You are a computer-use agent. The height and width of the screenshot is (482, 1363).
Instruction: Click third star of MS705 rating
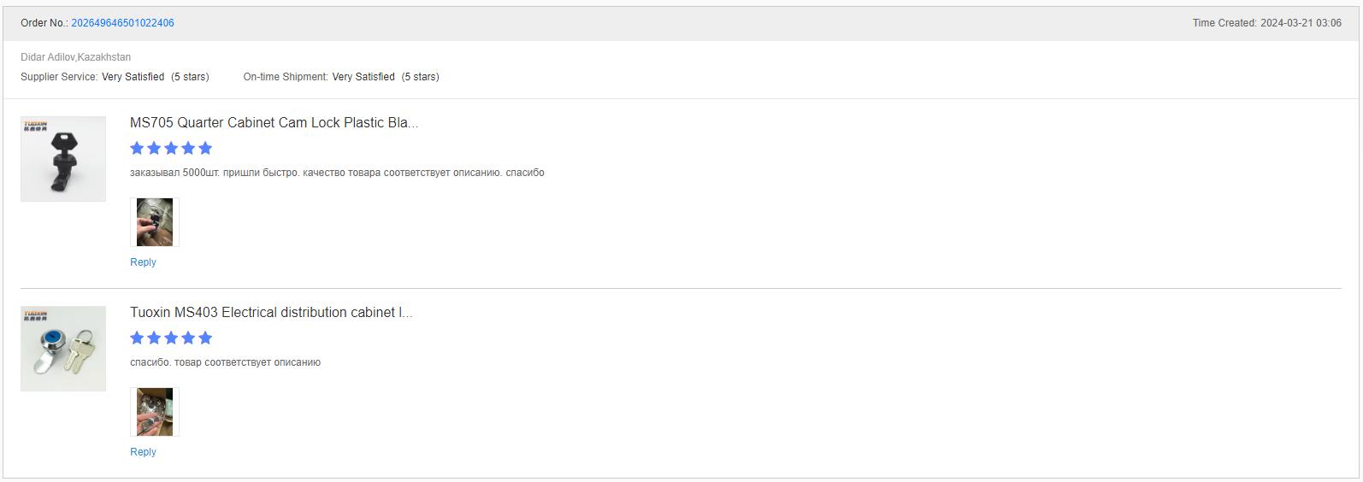[x=171, y=148]
